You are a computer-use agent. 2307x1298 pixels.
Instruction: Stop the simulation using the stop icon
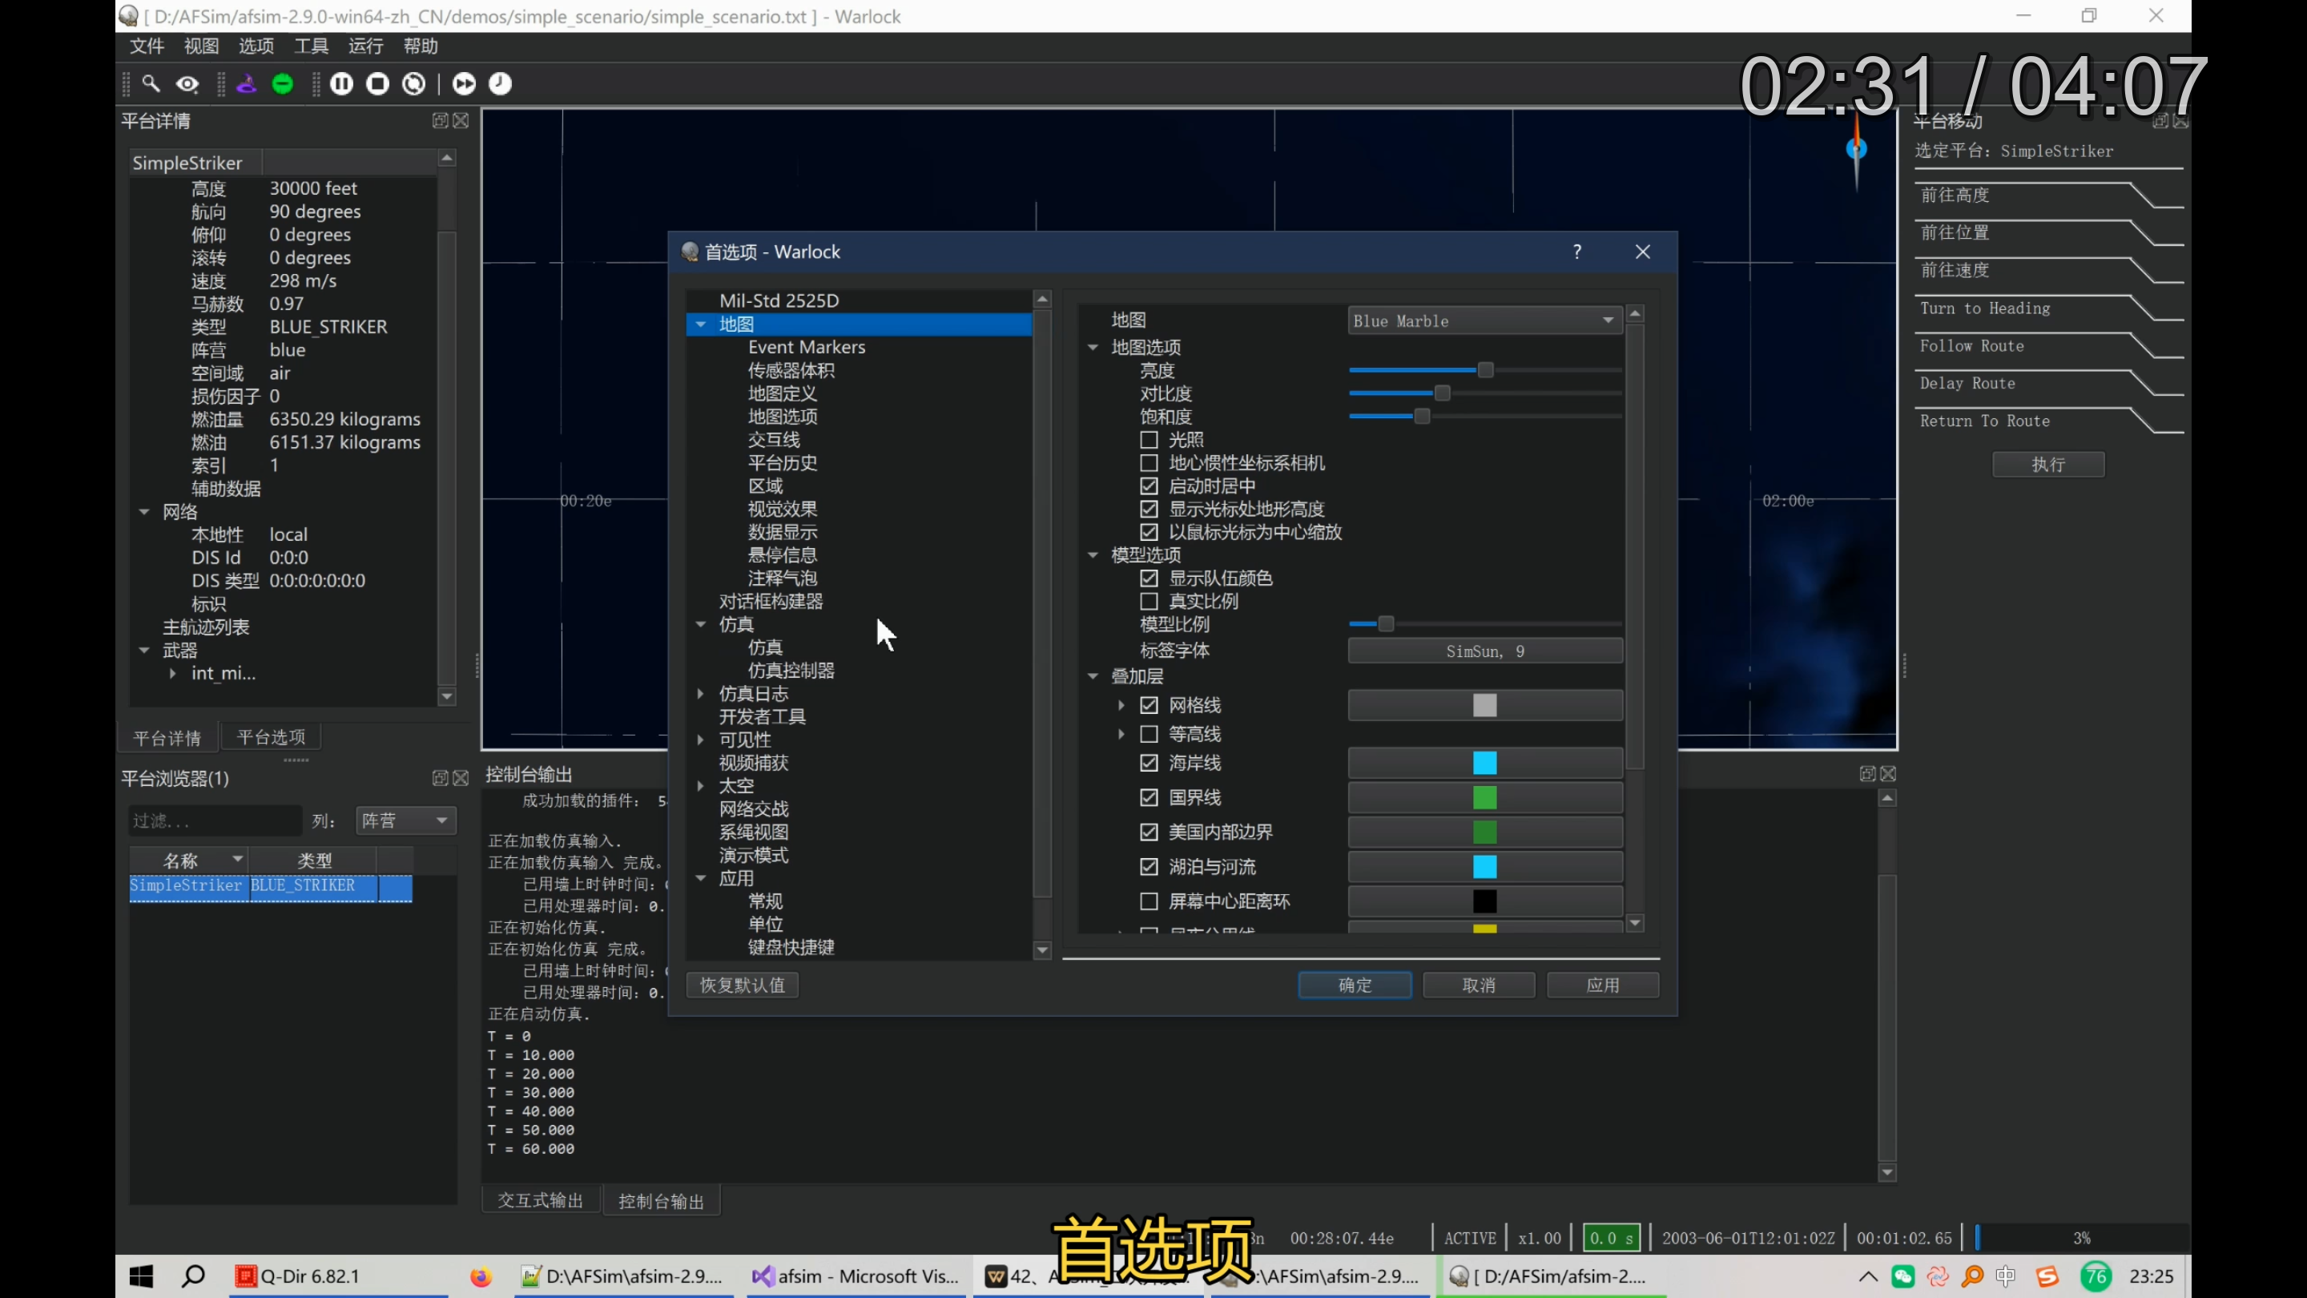coord(377,83)
